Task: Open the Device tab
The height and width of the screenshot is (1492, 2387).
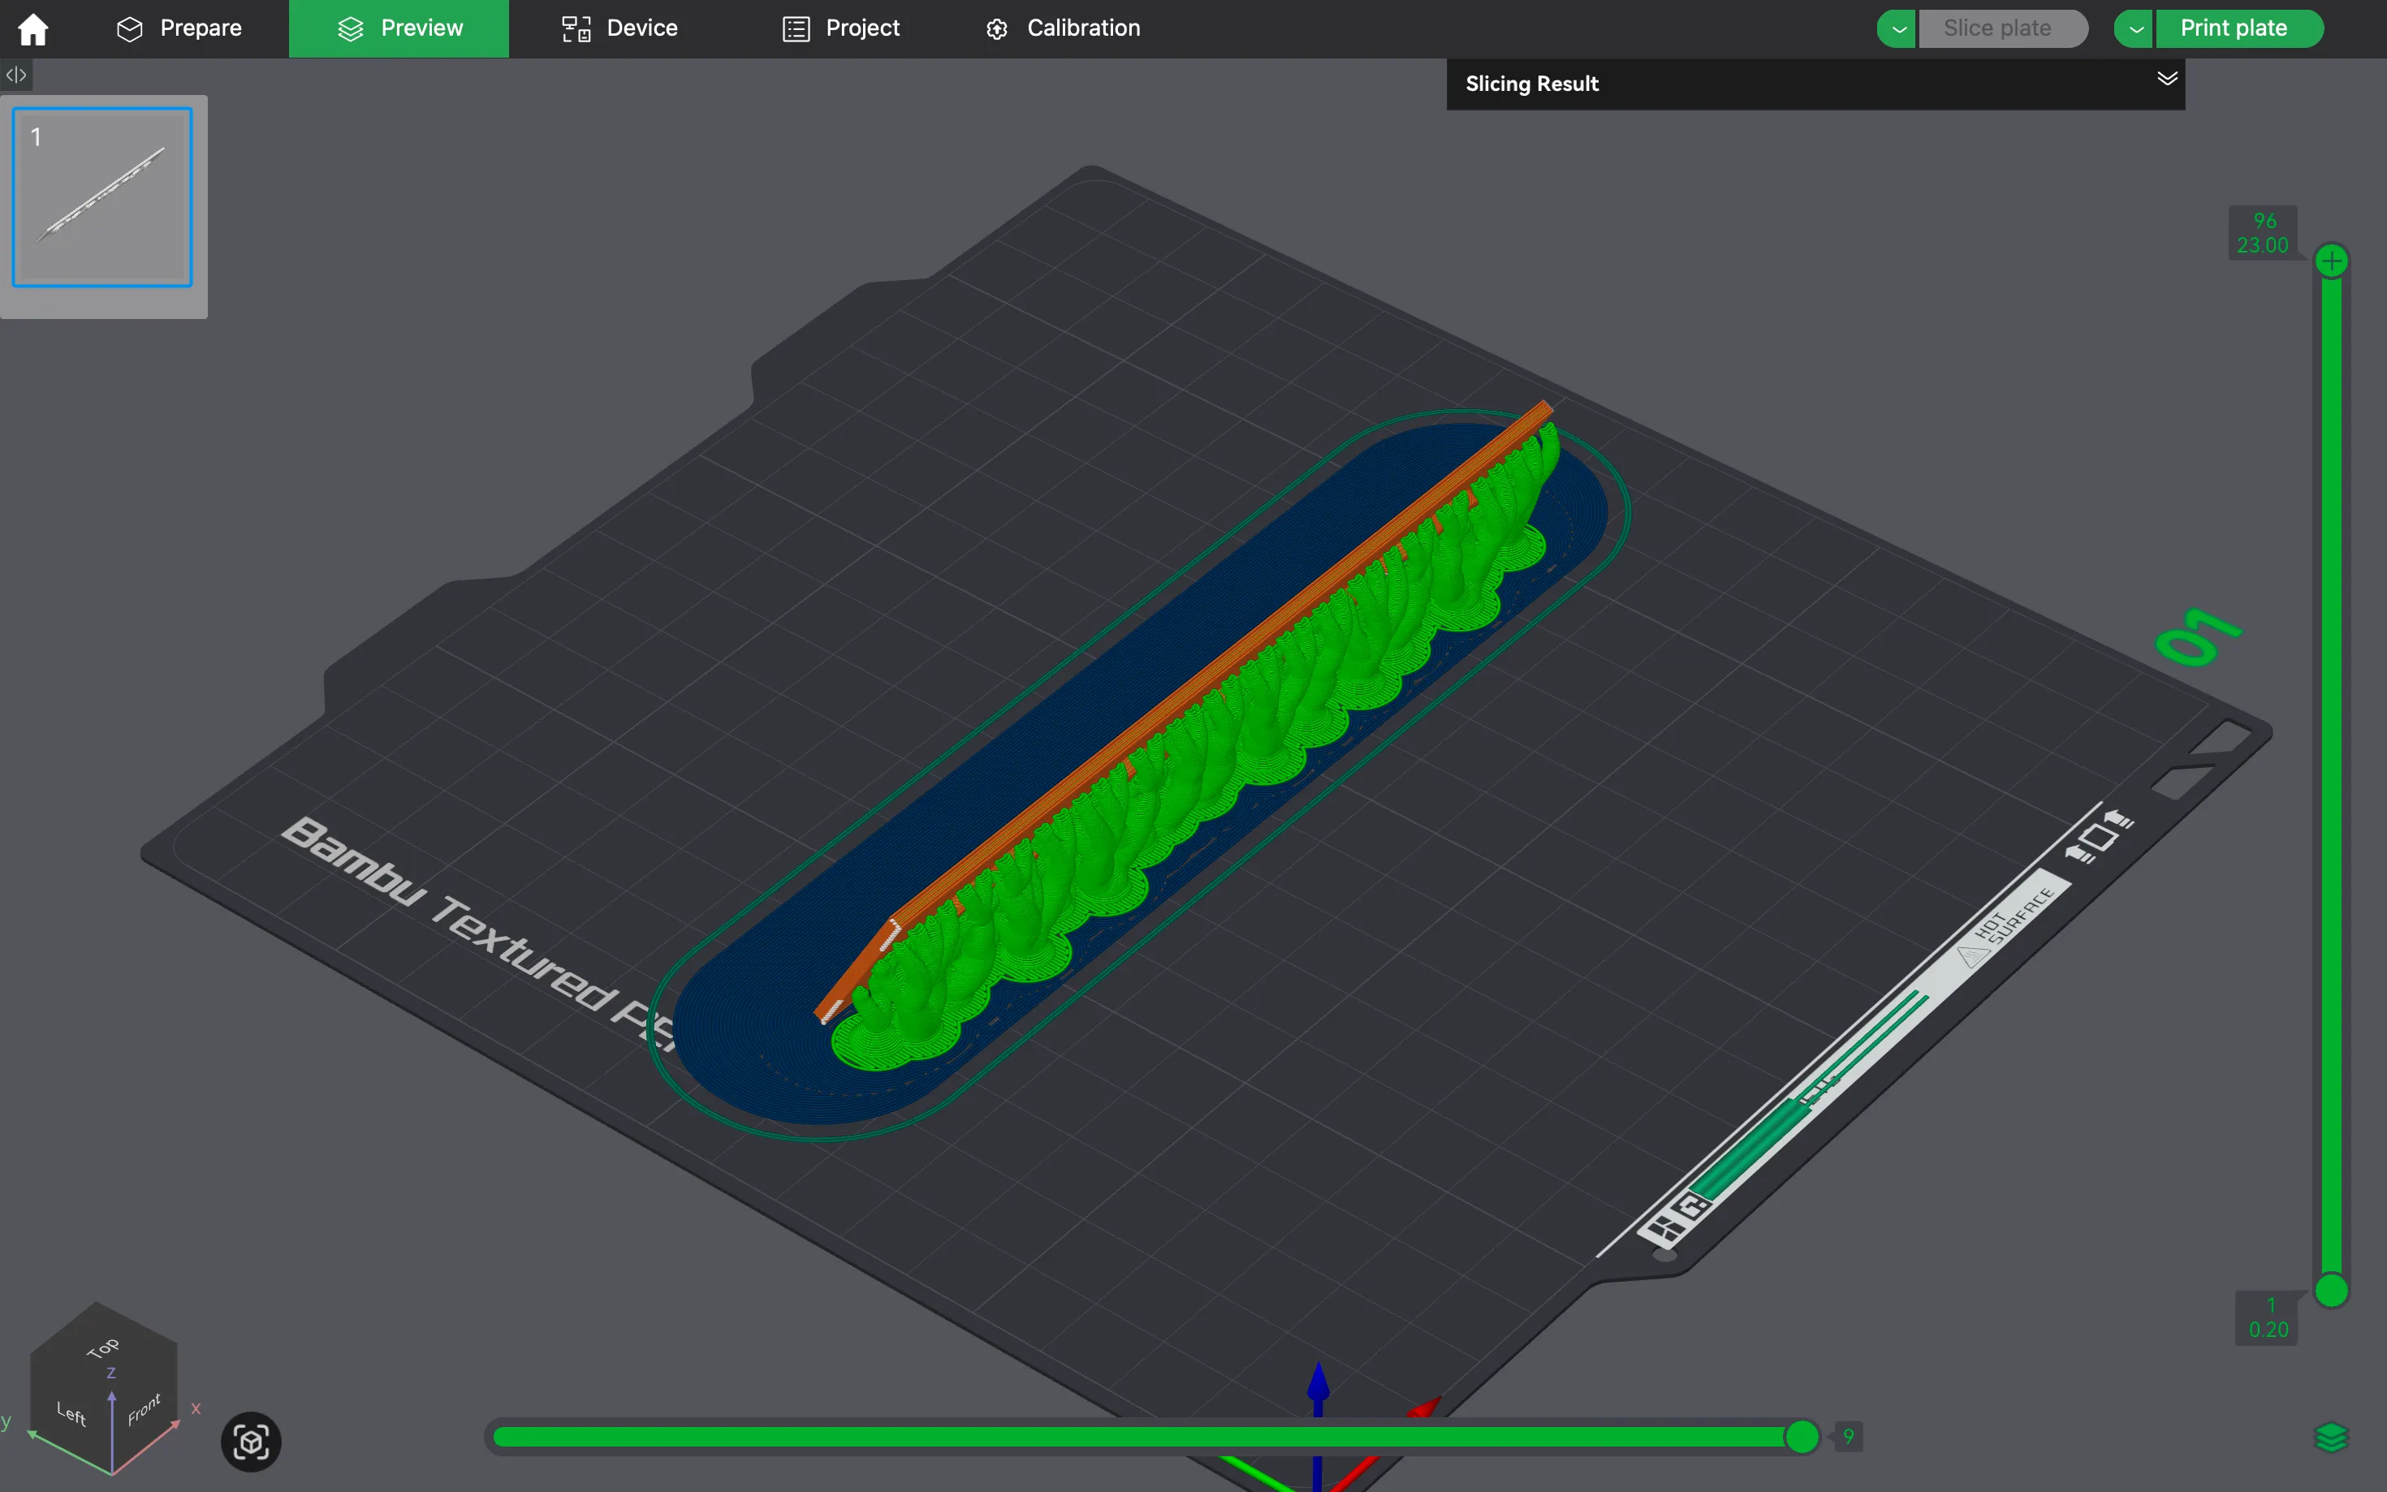Action: pos(619,28)
